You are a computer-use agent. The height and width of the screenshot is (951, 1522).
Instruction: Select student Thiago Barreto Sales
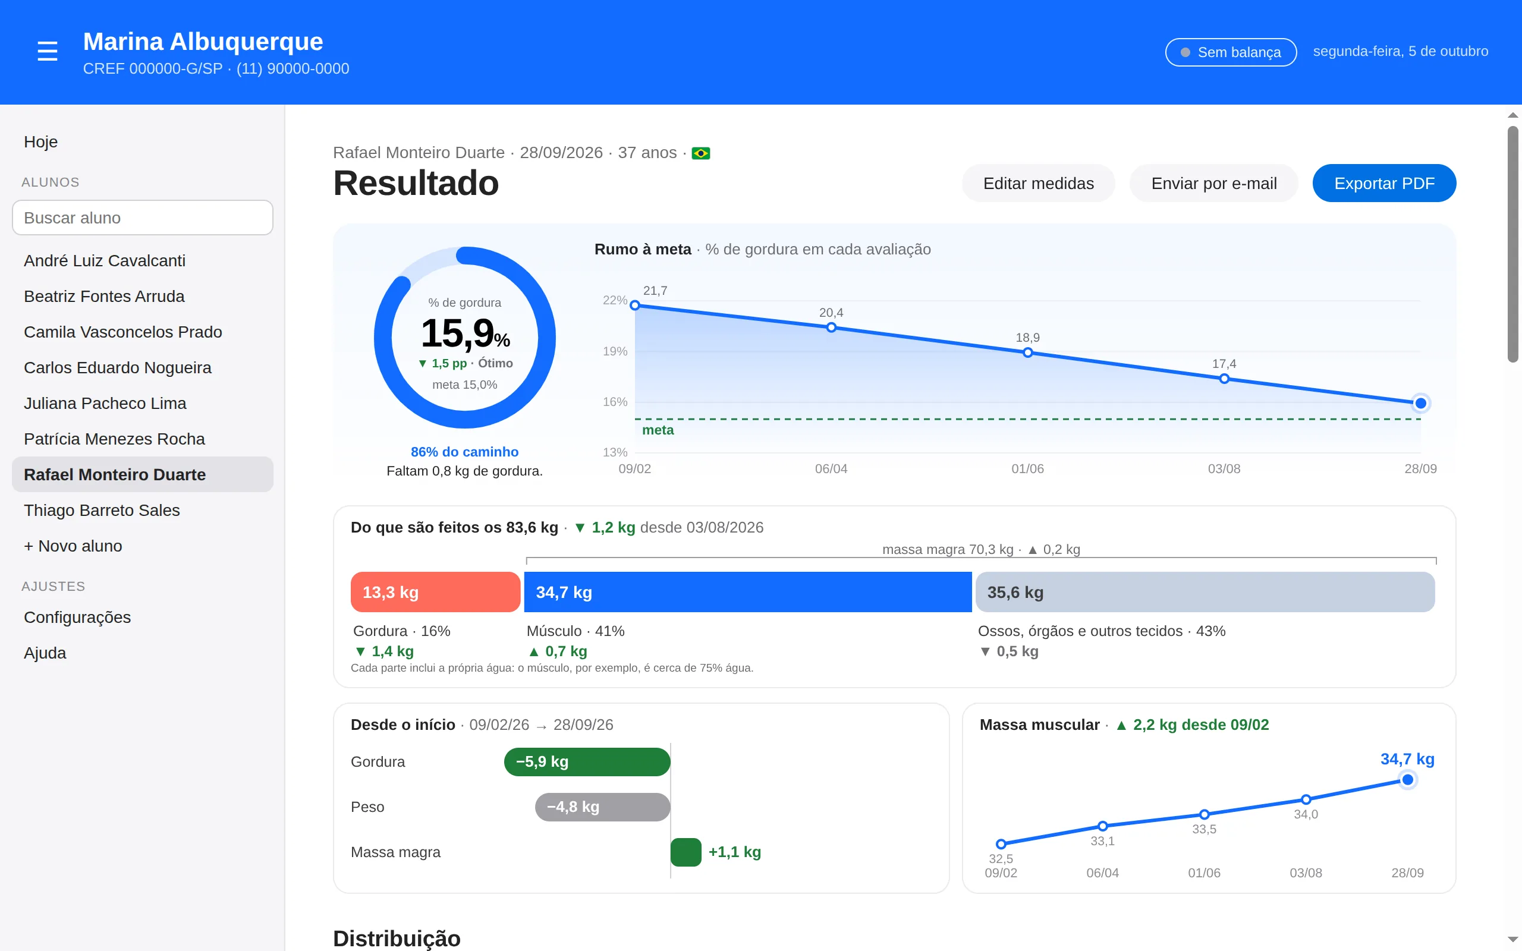pos(142,510)
